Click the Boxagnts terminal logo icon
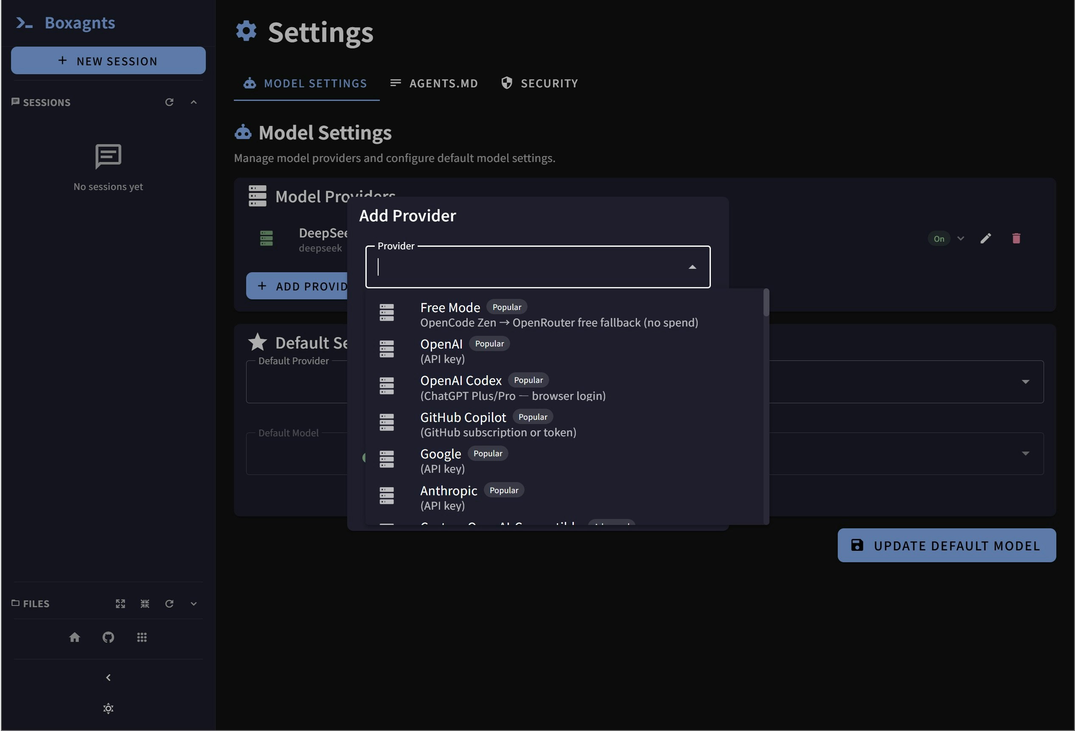 click(24, 22)
